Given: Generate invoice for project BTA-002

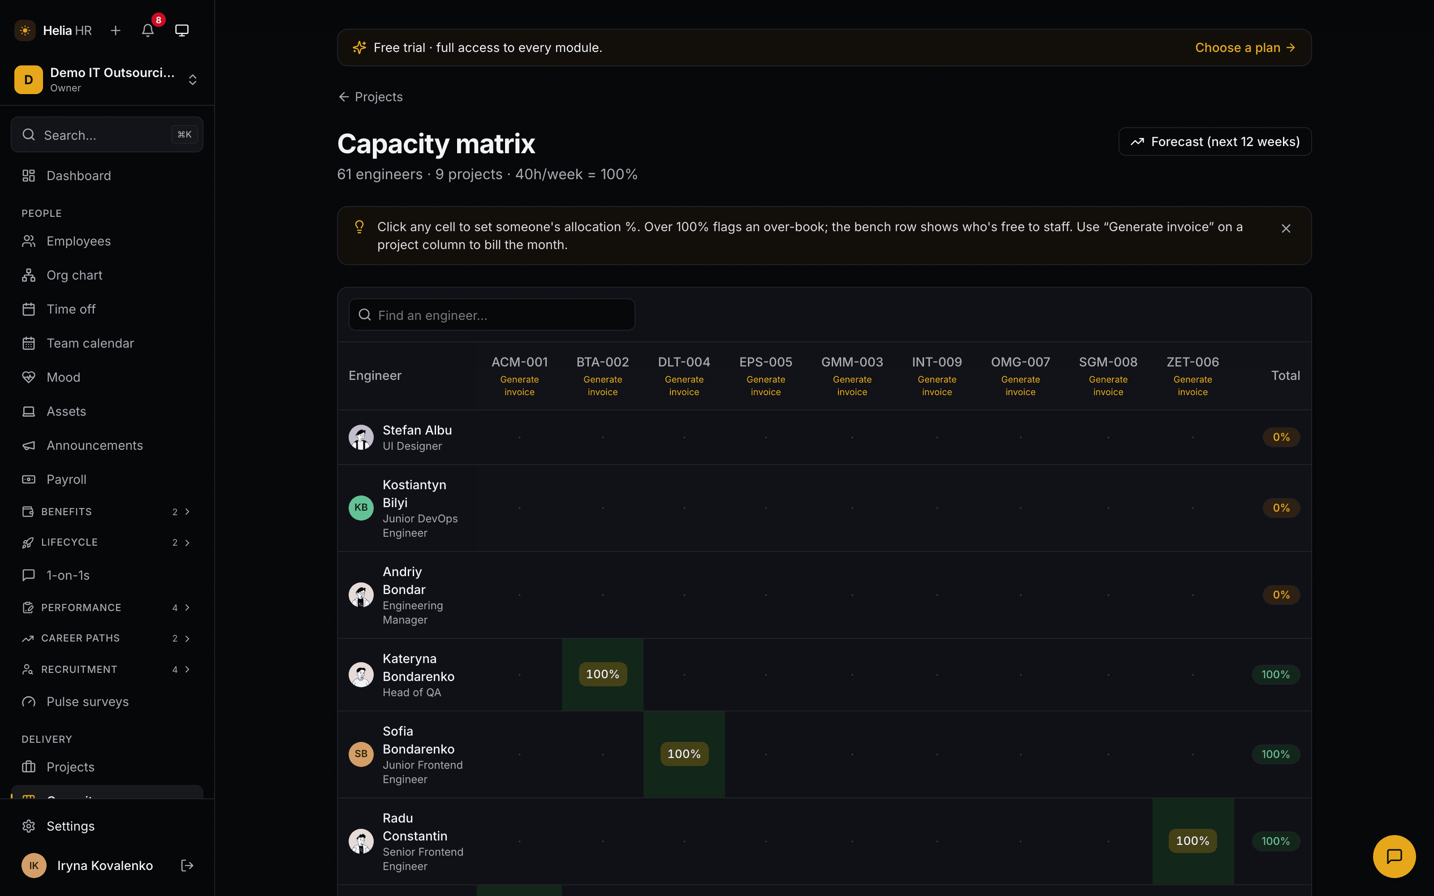Looking at the screenshot, I should click(x=603, y=386).
